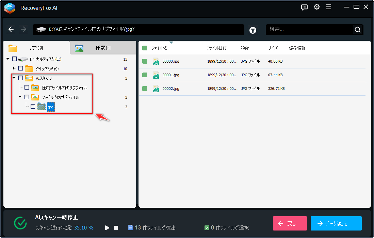
Task: Switch to the 種類別 tab
Action: (x=103, y=48)
